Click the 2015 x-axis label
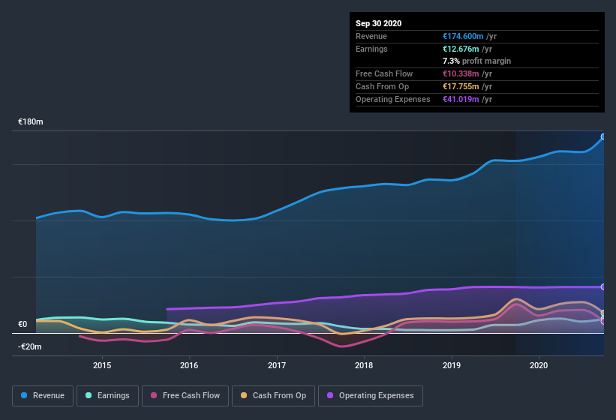The width and height of the screenshot is (616, 420). pyautogui.click(x=102, y=365)
